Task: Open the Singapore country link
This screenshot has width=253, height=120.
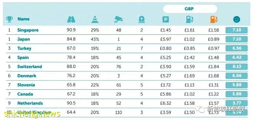Action: point(28,30)
